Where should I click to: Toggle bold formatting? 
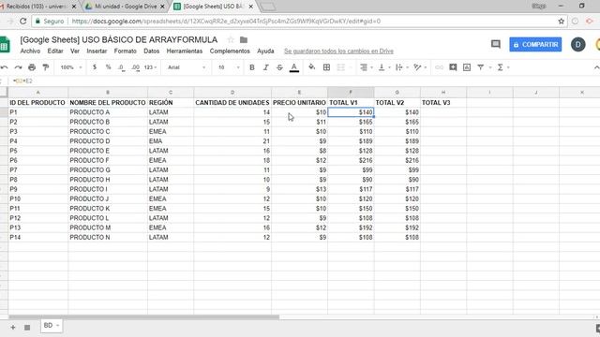pyautogui.click(x=252, y=67)
